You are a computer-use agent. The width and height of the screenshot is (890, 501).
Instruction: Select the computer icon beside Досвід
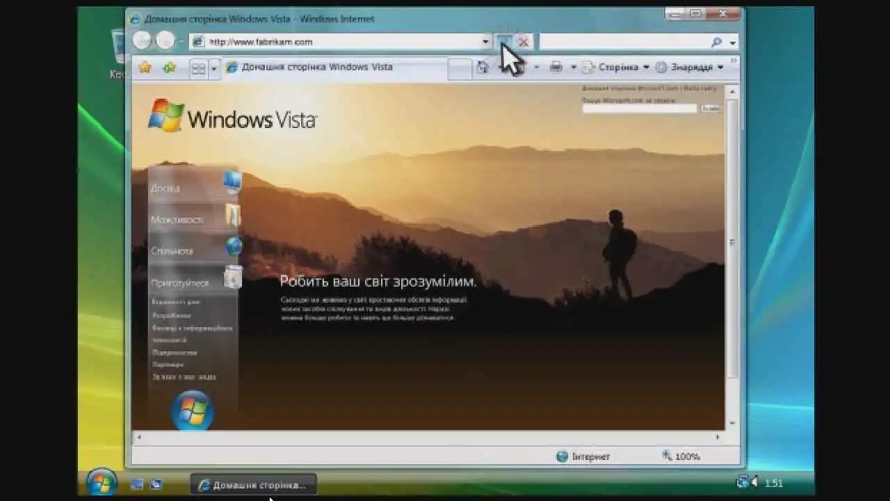[x=232, y=182]
